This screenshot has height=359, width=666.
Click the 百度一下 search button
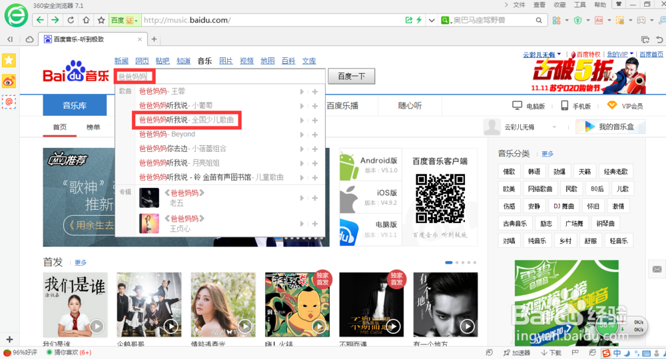tap(351, 76)
